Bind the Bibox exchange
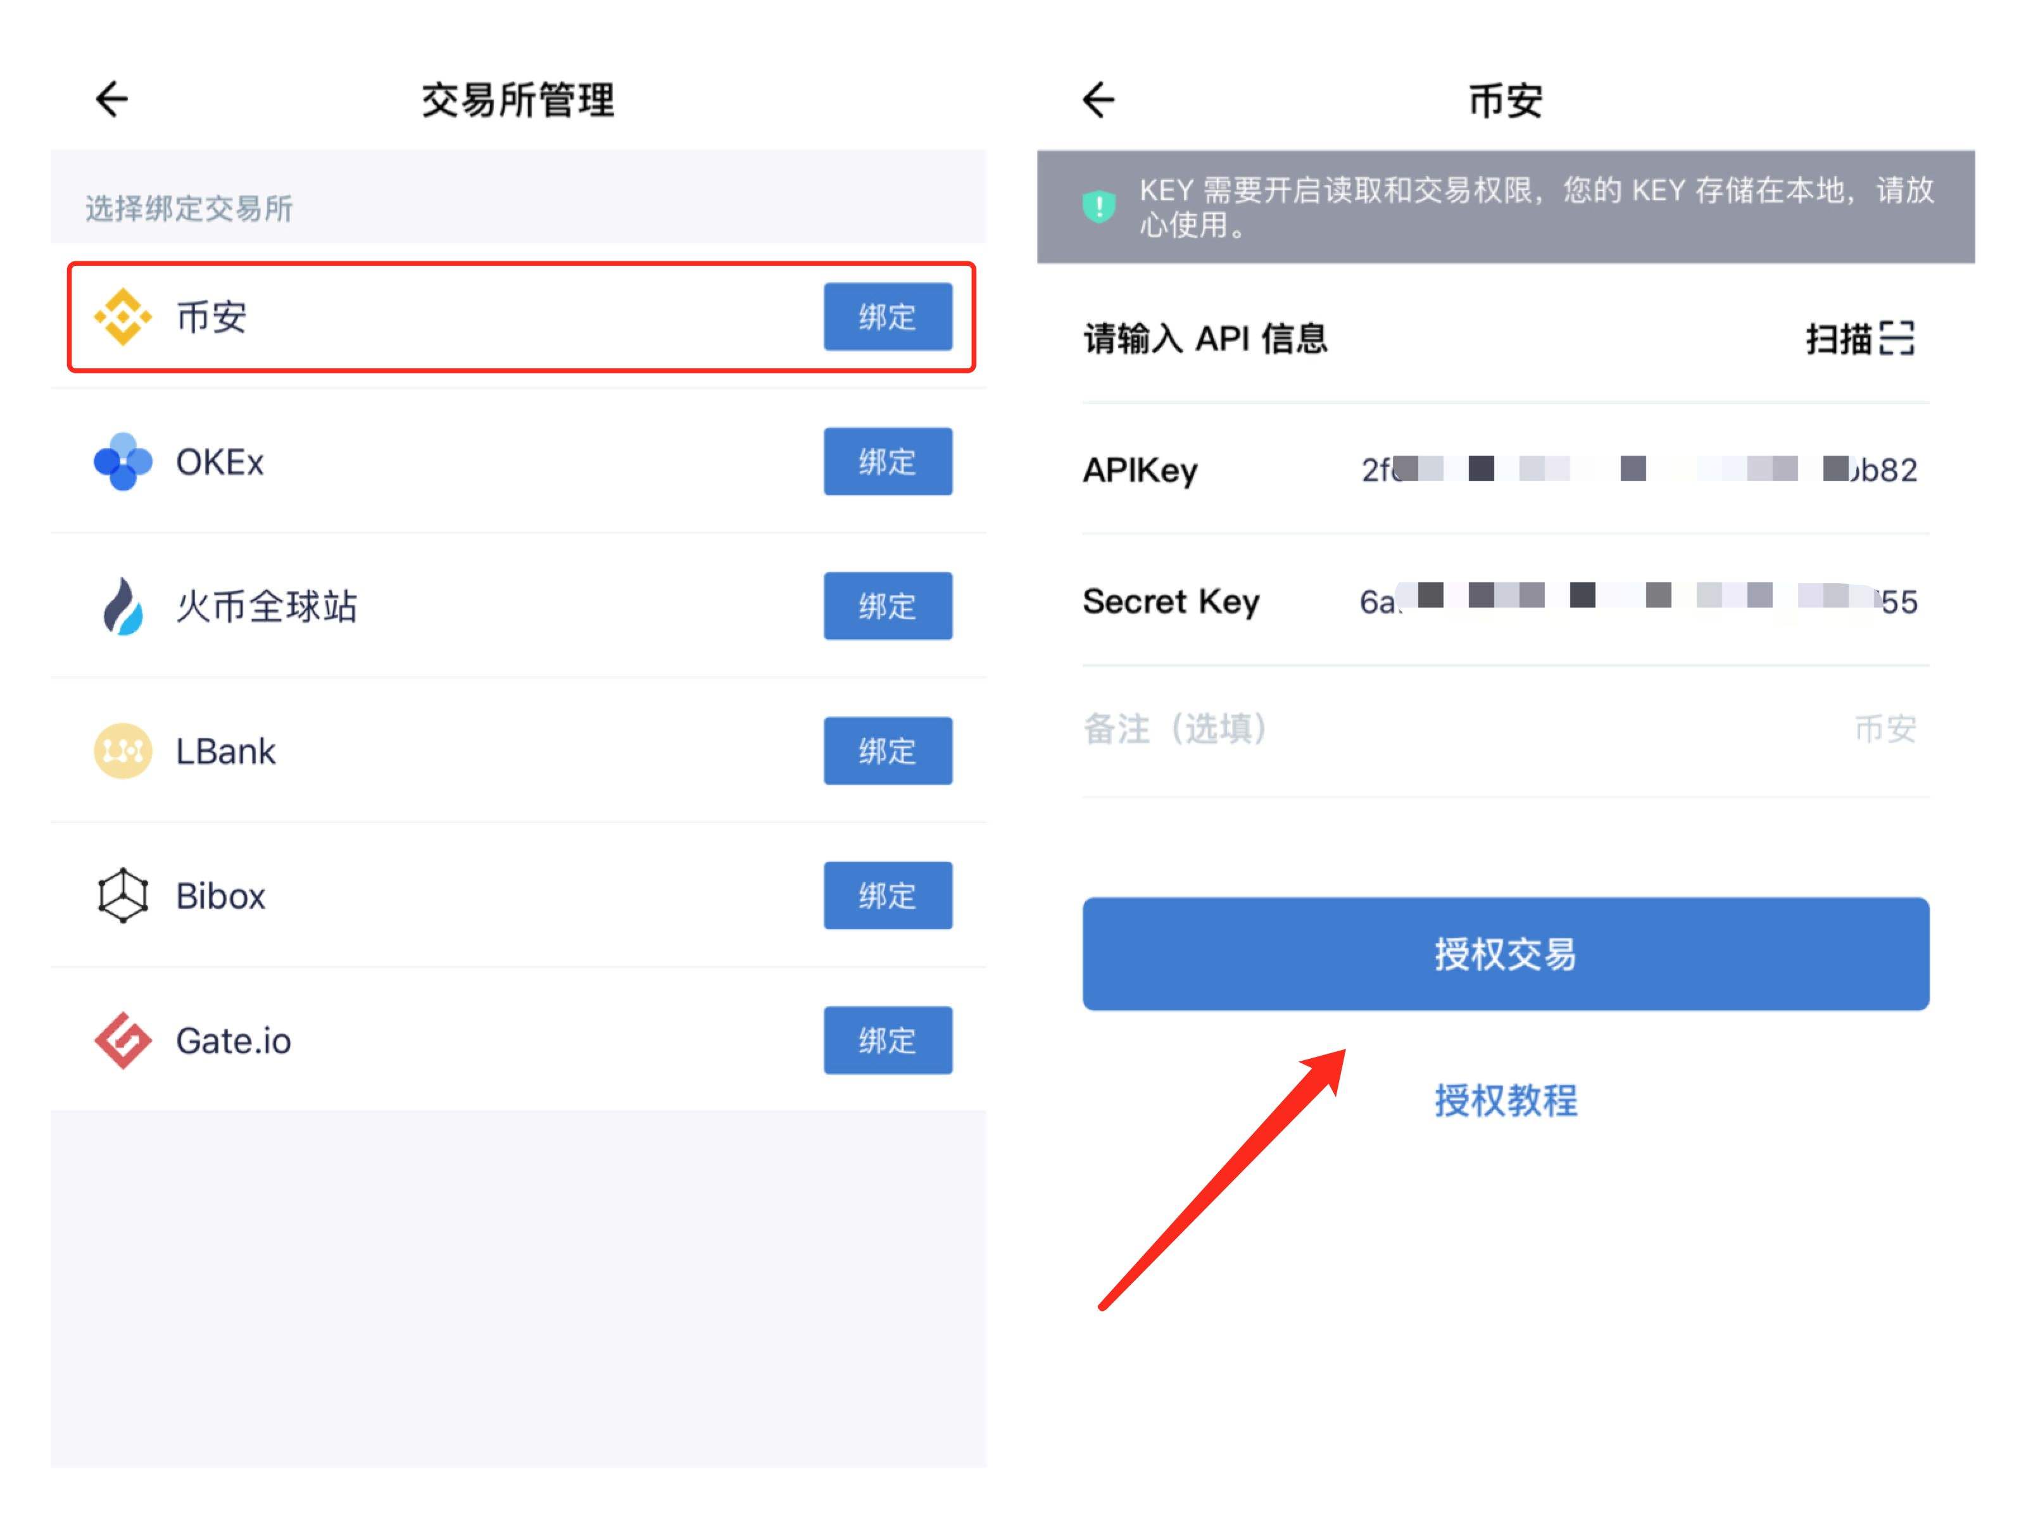This screenshot has height=1519, width=2026. [x=888, y=896]
